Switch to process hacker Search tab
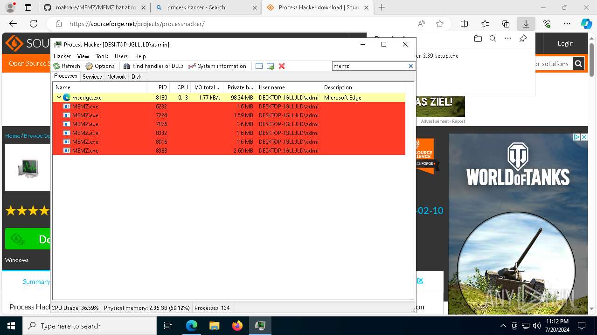 pos(206,7)
